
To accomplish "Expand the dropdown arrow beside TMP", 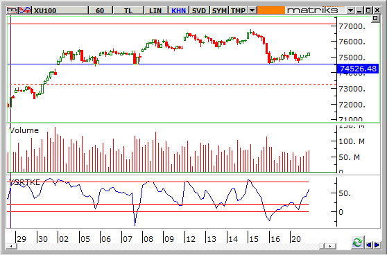I will [x=252, y=10].
